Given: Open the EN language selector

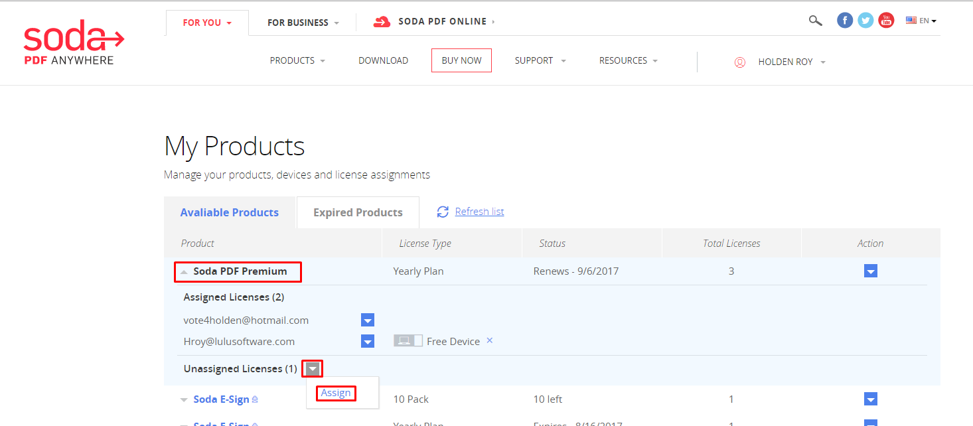Looking at the screenshot, I should (x=921, y=21).
